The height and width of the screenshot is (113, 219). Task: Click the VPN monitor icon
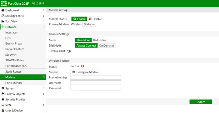(3, 105)
